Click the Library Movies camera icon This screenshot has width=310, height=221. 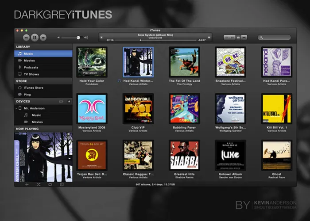(x=20, y=61)
